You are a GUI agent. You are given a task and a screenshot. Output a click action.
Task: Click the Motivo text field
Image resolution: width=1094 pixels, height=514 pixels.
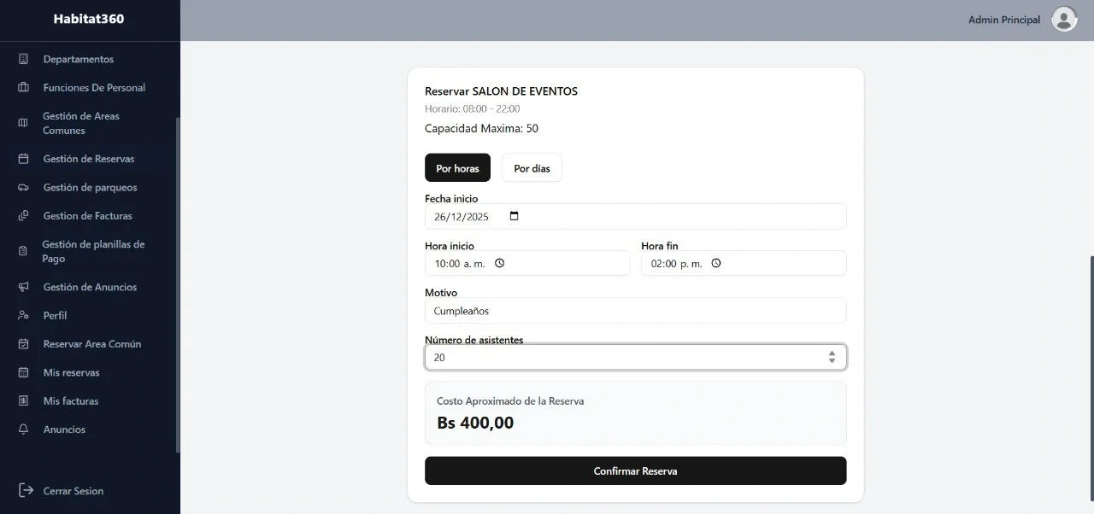click(x=635, y=311)
